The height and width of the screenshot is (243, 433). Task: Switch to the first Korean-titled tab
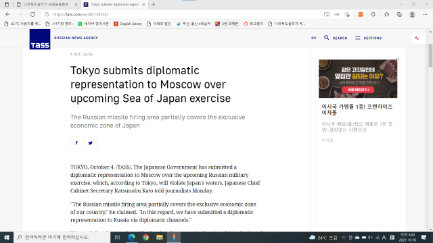[47, 5]
